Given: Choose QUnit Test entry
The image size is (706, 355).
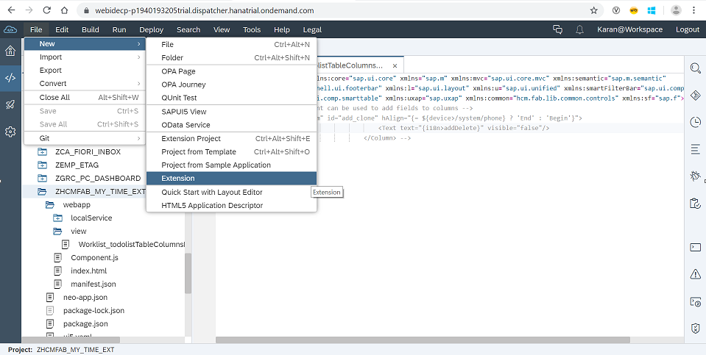Looking at the screenshot, I should click(231, 98).
